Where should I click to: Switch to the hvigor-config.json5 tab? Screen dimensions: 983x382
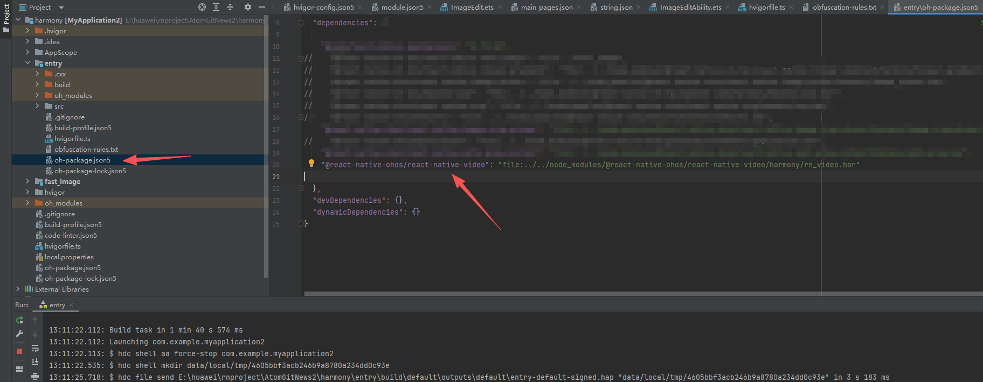pos(323,8)
